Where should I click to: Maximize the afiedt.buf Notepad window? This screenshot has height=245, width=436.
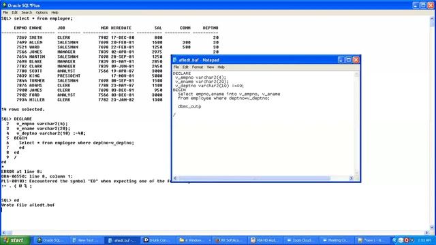(348, 60)
